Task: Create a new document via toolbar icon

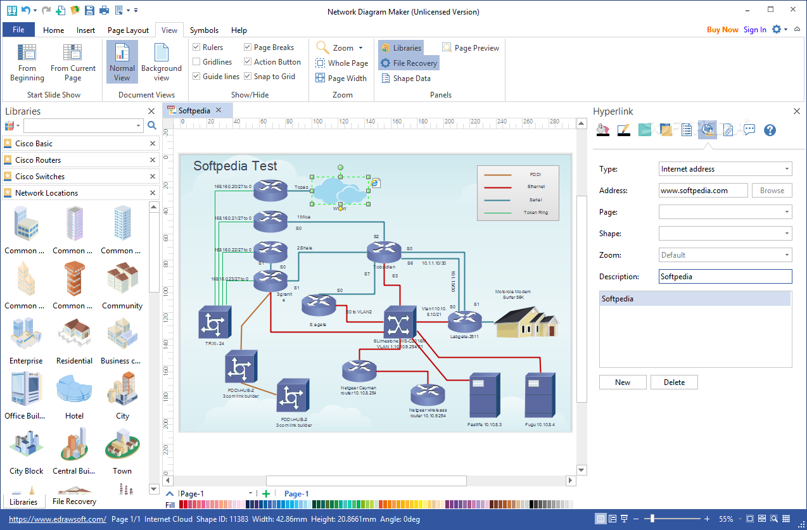Action: point(60,10)
